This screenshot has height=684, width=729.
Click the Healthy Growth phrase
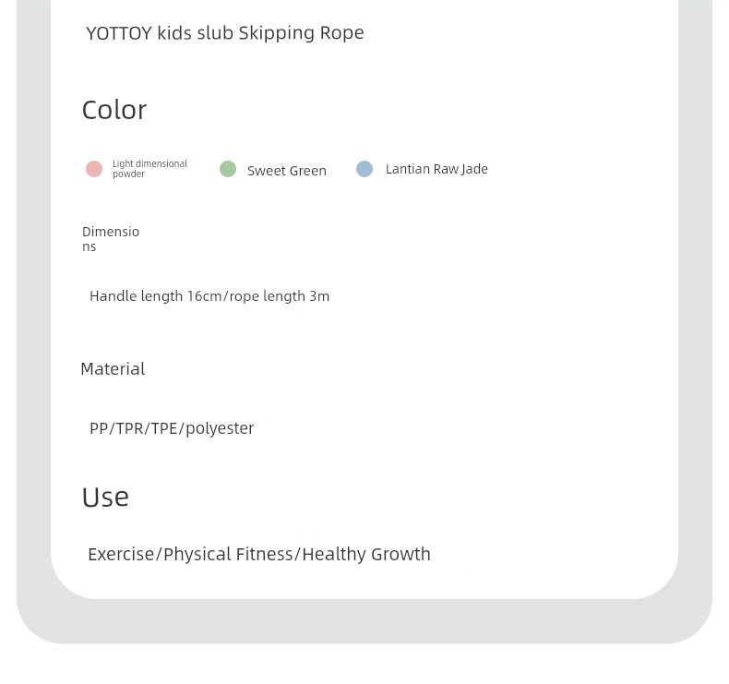(366, 554)
